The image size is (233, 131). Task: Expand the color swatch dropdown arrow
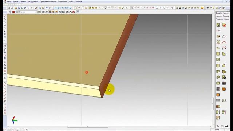point(15,12)
